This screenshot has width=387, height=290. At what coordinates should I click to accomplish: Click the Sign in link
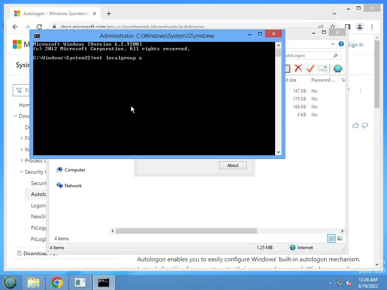click(x=355, y=45)
